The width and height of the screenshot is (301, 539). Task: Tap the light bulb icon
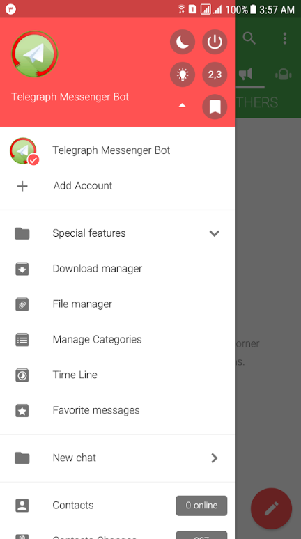(x=183, y=75)
